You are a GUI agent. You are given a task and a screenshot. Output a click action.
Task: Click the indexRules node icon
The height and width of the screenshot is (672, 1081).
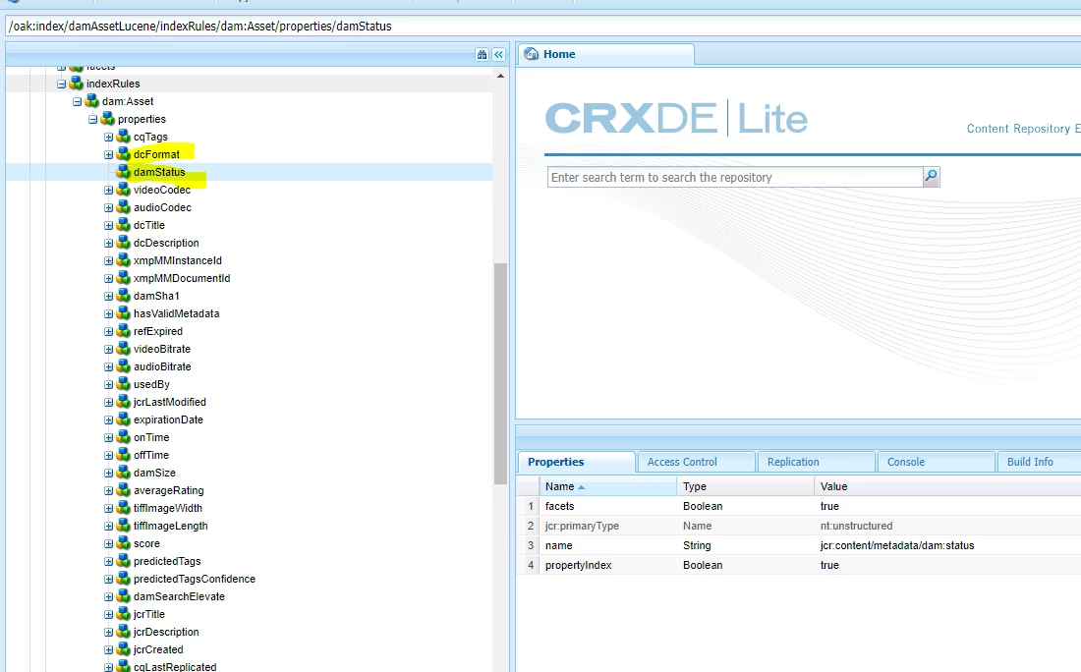click(x=76, y=84)
